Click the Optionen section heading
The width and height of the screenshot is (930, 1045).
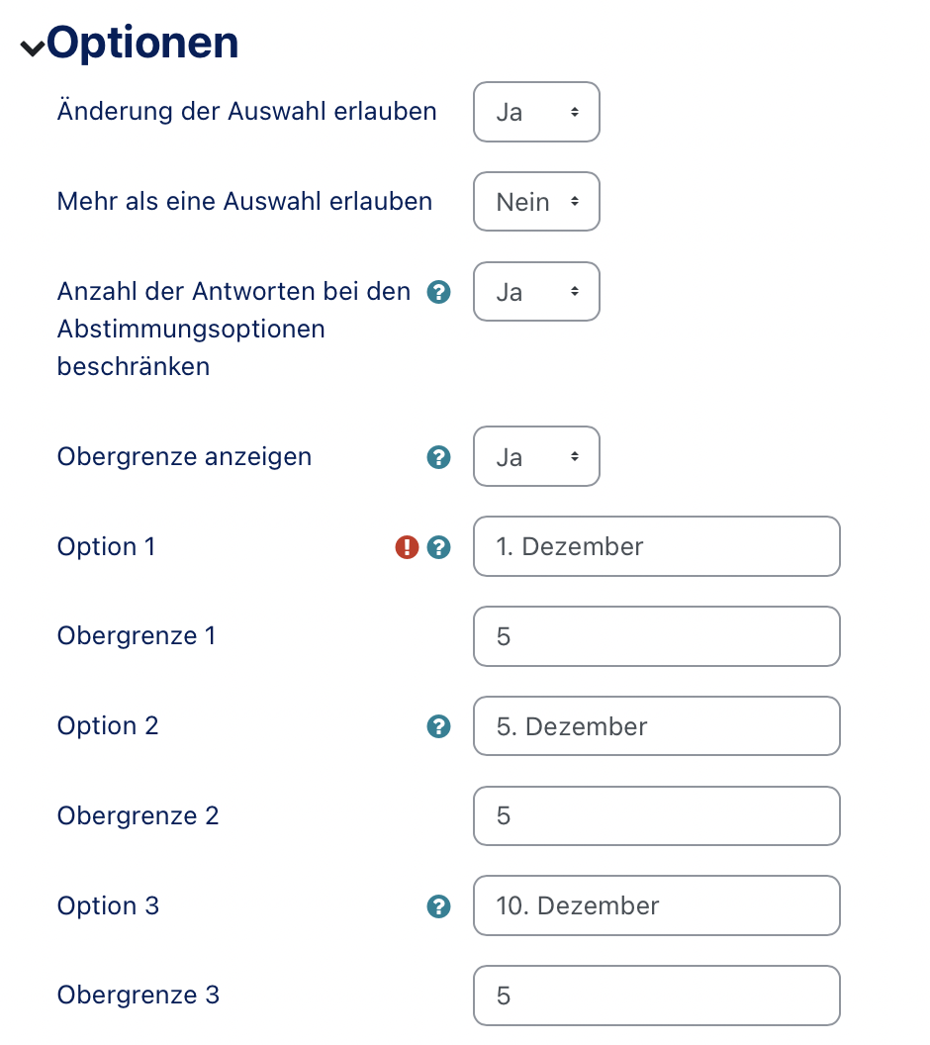(142, 44)
